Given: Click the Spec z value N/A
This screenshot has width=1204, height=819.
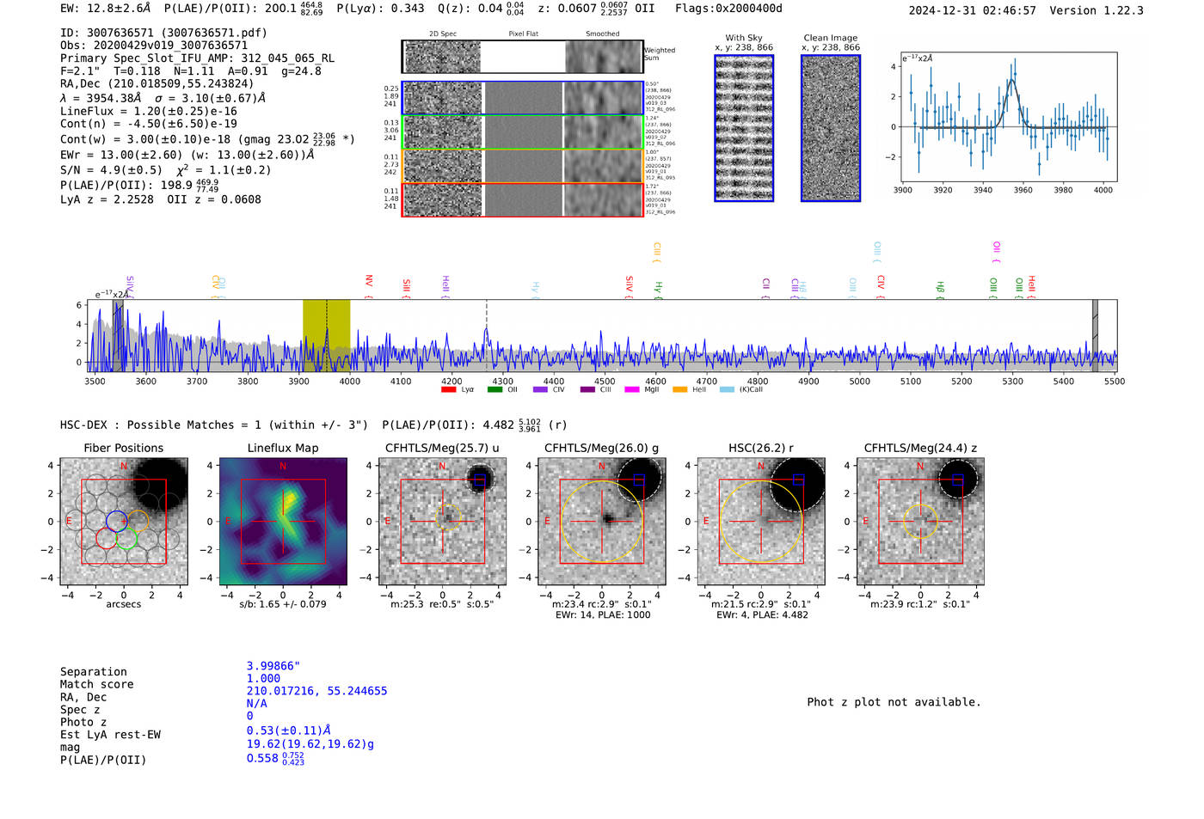Looking at the screenshot, I should click(x=256, y=703).
